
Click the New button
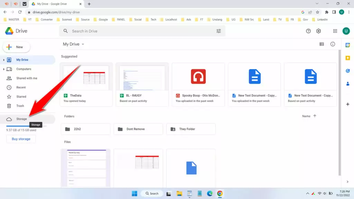coord(16,47)
